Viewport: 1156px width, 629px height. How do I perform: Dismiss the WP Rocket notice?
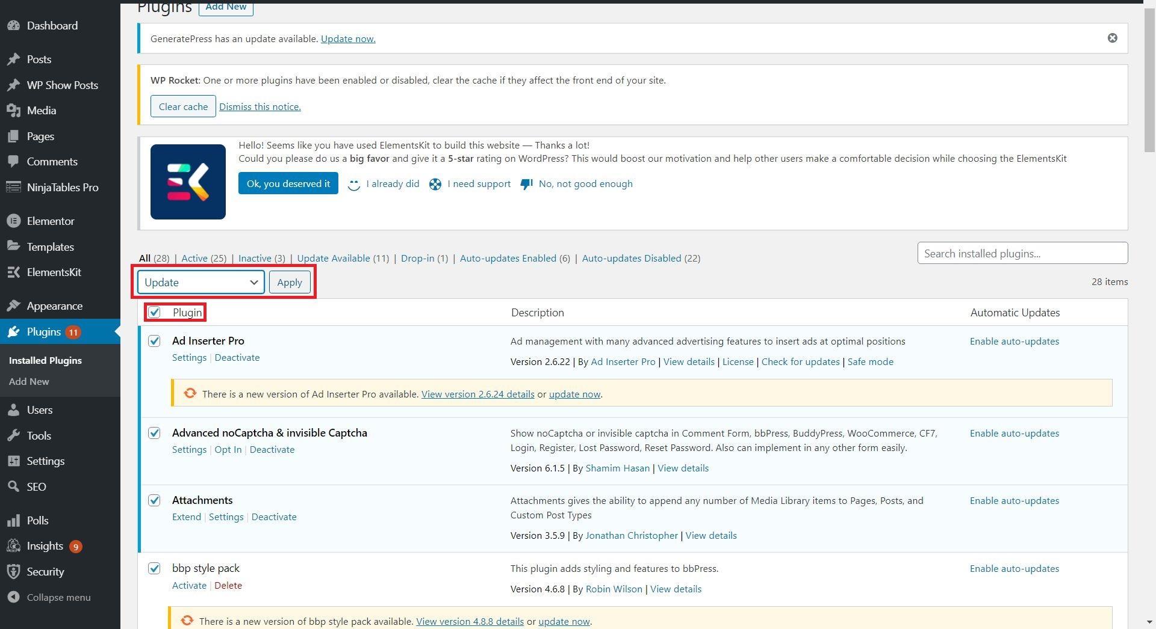(259, 106)
